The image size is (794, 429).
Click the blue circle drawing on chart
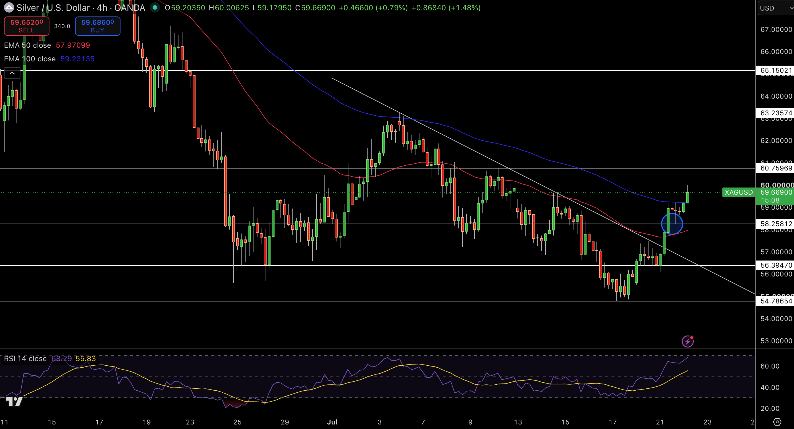pos(672,224)
